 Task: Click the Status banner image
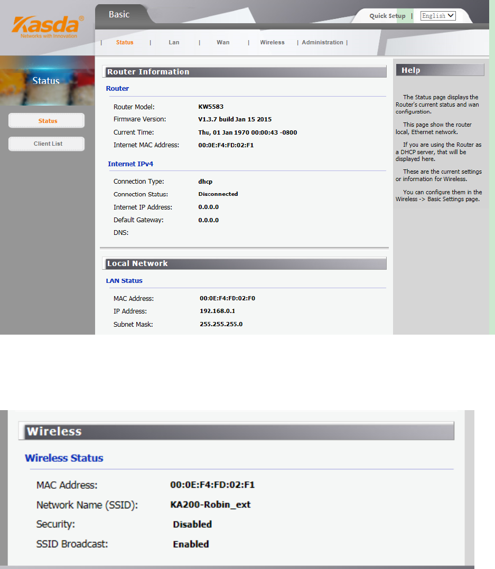coord(47,81)
